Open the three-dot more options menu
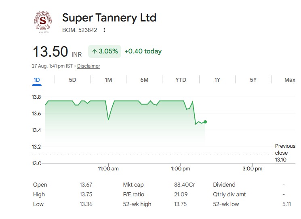This screenshot has height=219, width=301. coord(104,30)
